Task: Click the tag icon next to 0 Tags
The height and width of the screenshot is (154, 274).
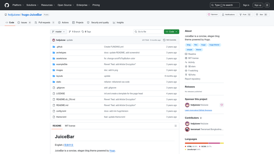Action: 83,31
